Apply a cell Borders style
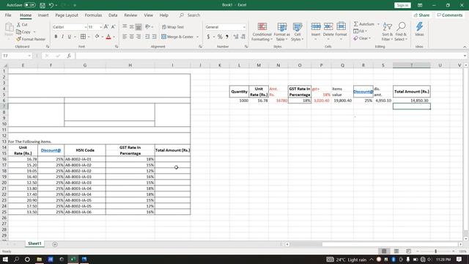The image size is (469, 264). click(x=83, y=37)
